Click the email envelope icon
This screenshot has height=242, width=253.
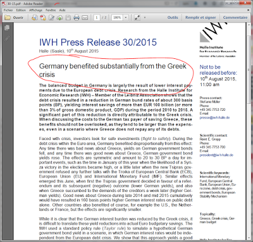(85, 18)
